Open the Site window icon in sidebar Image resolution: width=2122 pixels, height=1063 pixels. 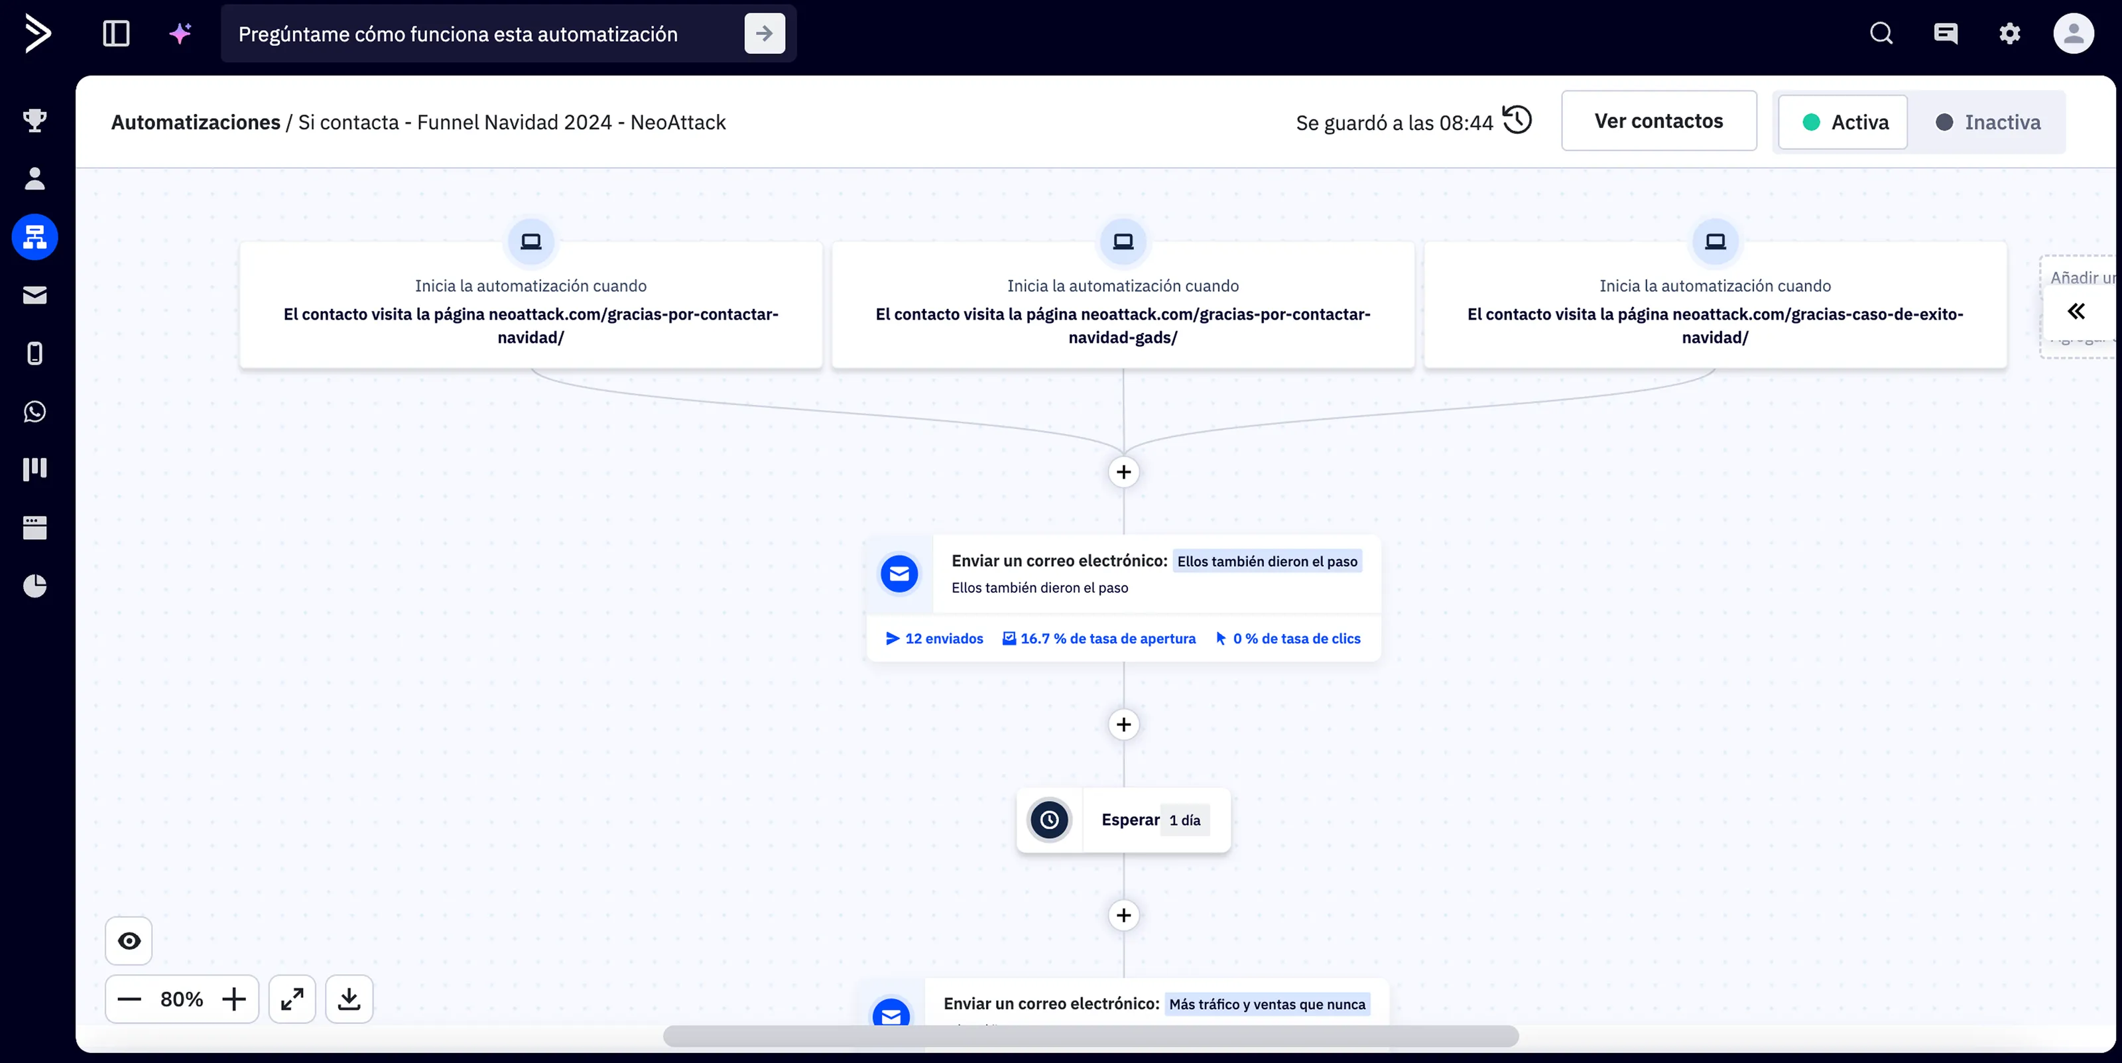[34, 527]
